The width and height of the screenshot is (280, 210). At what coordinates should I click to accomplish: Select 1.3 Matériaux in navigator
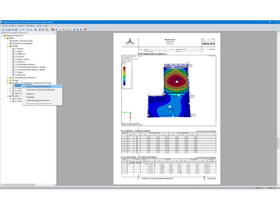20,54
